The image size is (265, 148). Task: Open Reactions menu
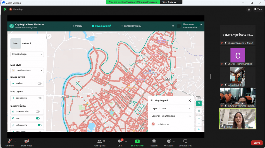[169, 143]
